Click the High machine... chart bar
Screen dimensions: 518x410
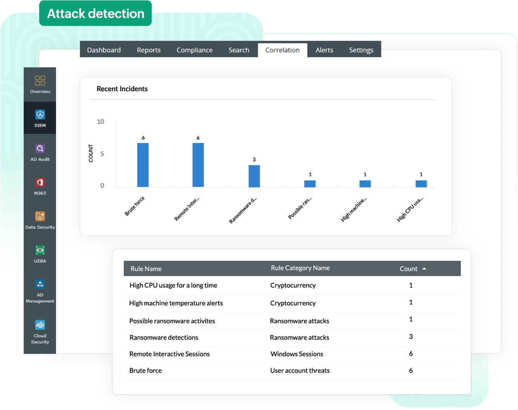pos(365,183)
